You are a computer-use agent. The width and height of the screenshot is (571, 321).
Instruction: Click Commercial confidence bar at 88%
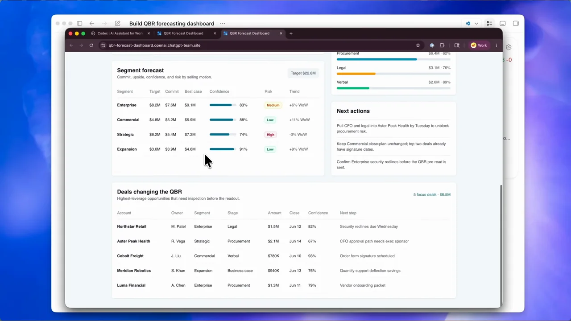pos(223,120)
